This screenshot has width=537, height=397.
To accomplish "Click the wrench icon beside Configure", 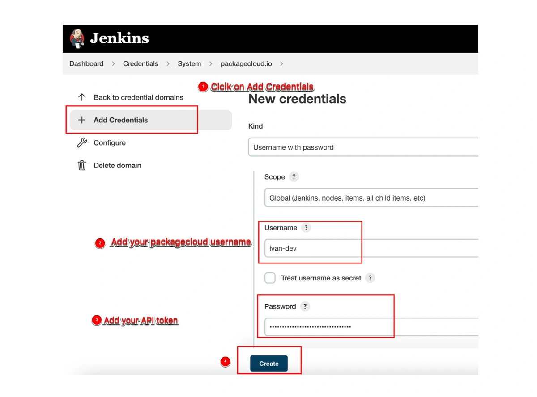I will pos(82,143).
